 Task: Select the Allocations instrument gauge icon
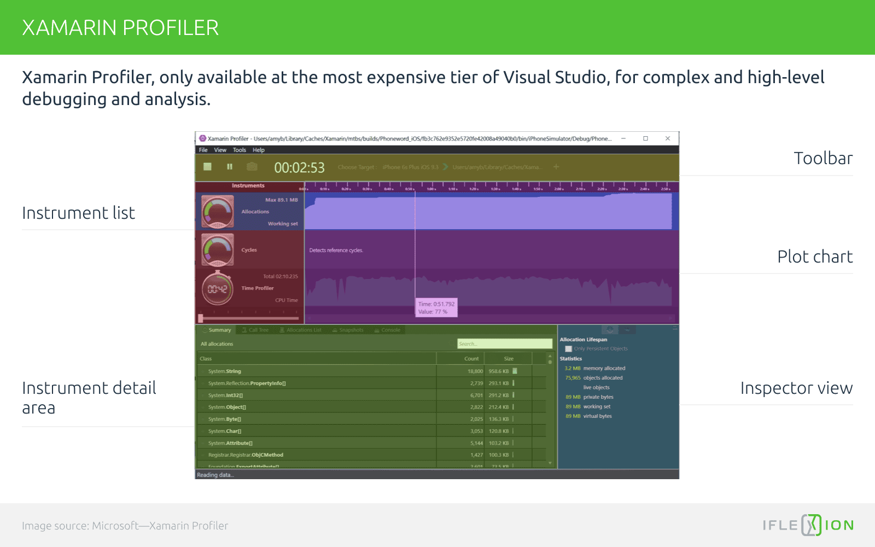click(x=218, y=212)
